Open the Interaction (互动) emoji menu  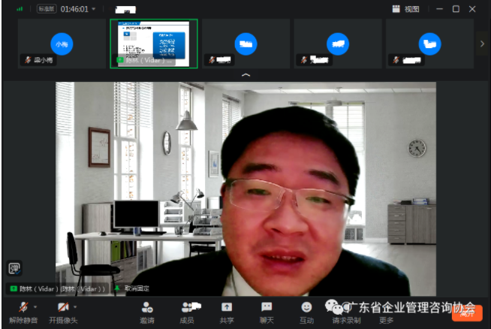click(306, 307)
